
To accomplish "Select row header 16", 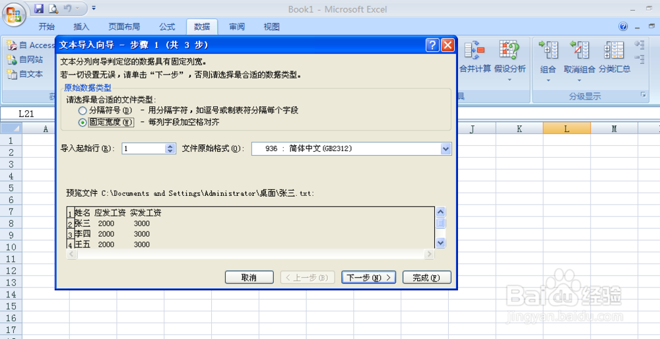I will pos(11,318).
